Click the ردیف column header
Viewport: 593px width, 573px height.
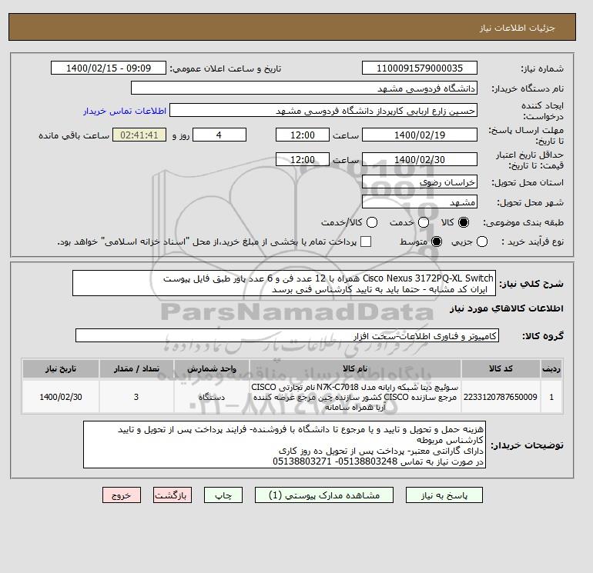[x=551, y=368]
